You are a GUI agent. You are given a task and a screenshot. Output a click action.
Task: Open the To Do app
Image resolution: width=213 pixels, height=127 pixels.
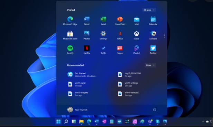pos(103,50)
